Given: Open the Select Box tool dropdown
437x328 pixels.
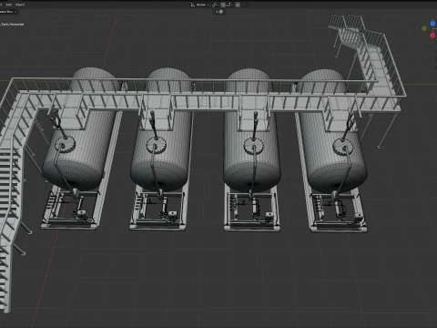Looking at the screenshot, I should coord(7,12).
